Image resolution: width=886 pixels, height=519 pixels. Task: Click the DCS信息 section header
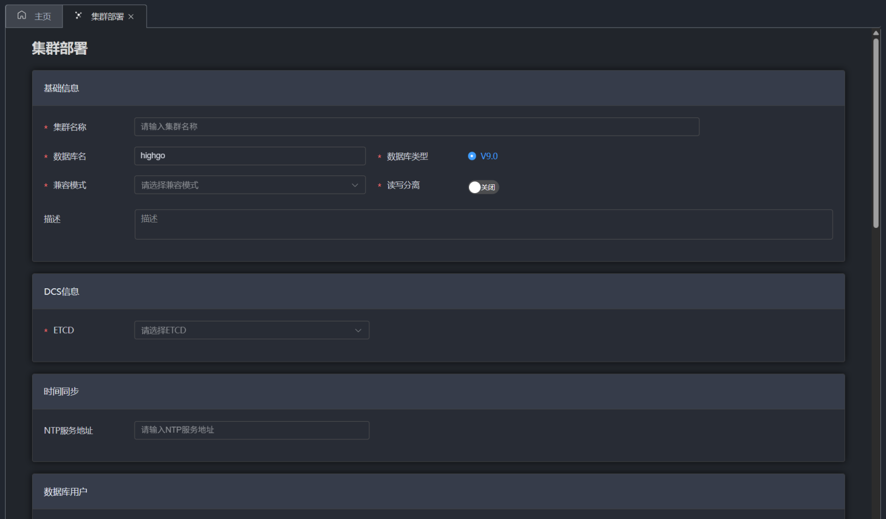pos(61,292)
